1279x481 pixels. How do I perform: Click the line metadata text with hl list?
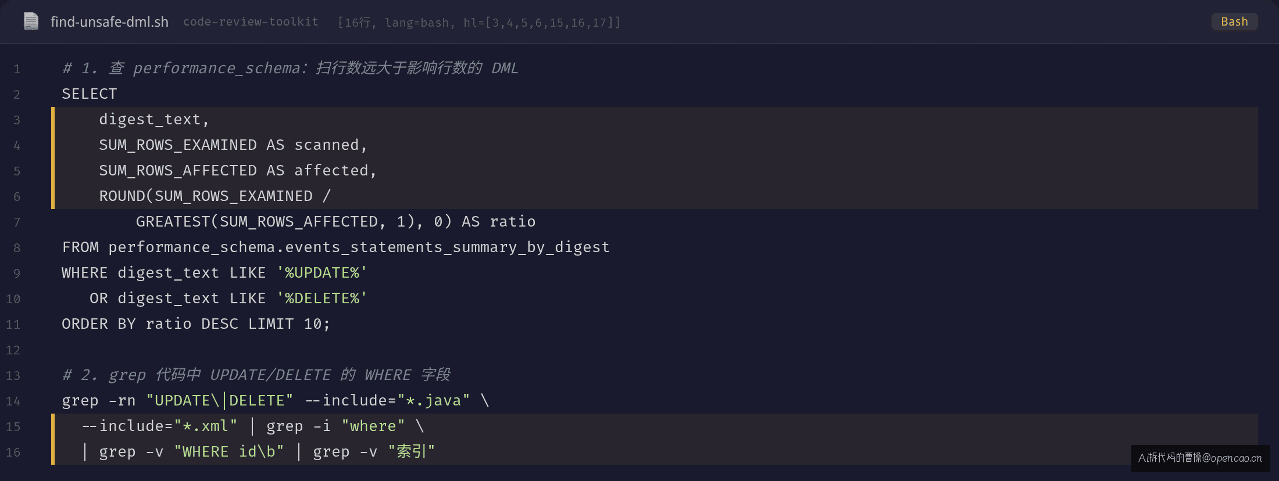pos(479,22)
